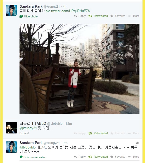Viewport: 145px width, 163px height.
Task: Toggle Retweeted on TABLO's tweet
Action: [98, 133]
